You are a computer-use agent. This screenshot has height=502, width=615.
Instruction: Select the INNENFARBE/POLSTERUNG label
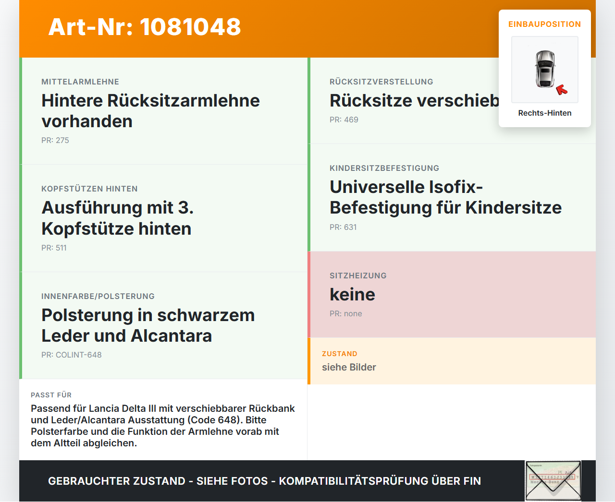pos(98,296)
